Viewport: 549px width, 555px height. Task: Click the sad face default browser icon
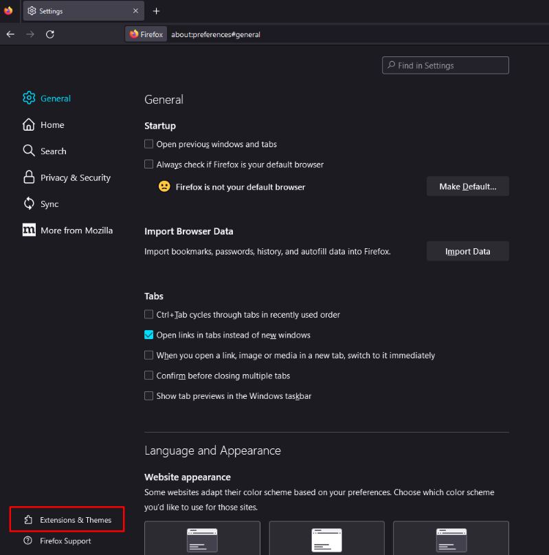[164, 186]
